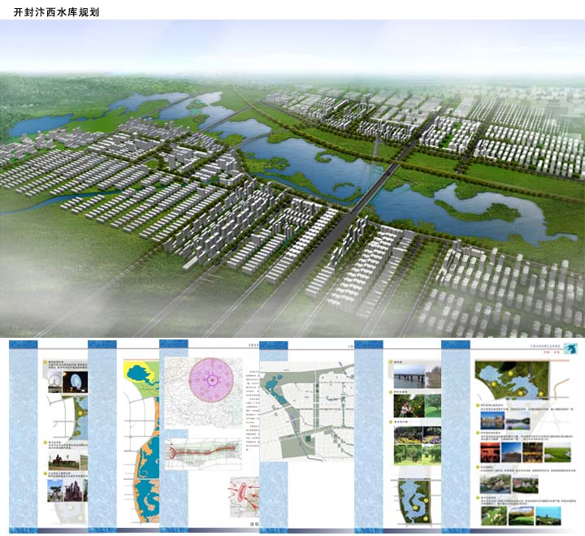Select the Ferris wheel photo
Viewport: 585px width, 536px height.
pos(56,383)
